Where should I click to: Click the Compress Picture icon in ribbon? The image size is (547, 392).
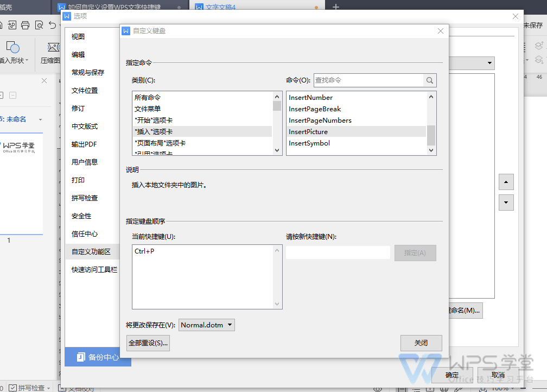(x=53, y=47)
